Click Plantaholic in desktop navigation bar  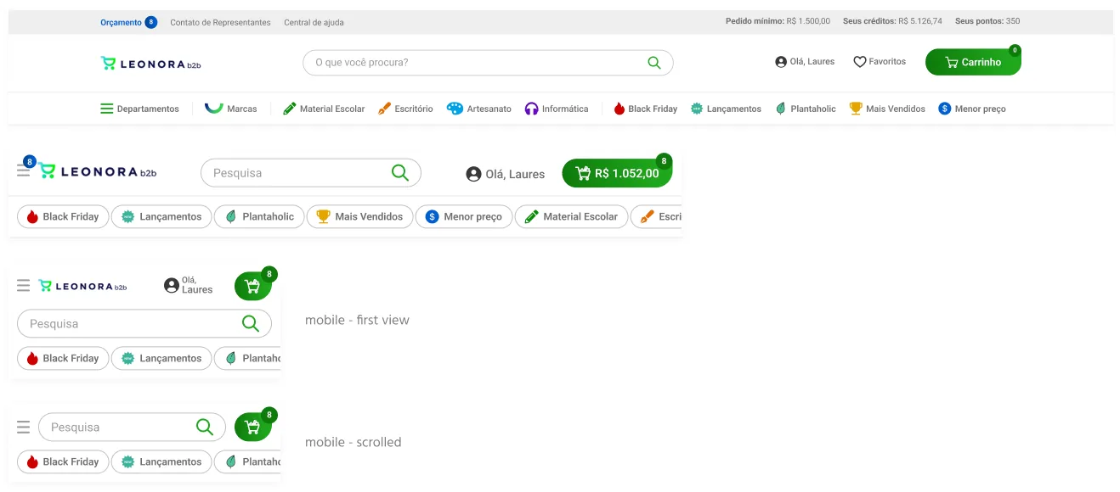coord(806,109)
